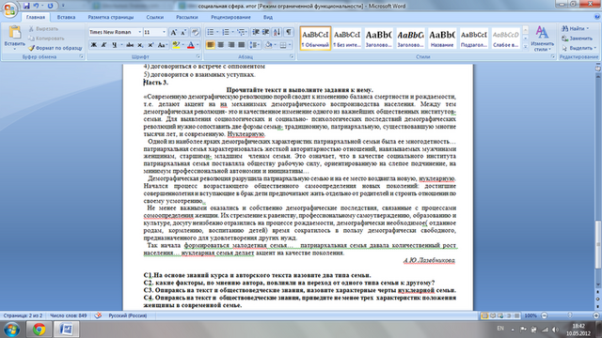Open Change Styles button
Image resolution: width=602 pixels, height=338 pixels.
[x=542, y=38]
